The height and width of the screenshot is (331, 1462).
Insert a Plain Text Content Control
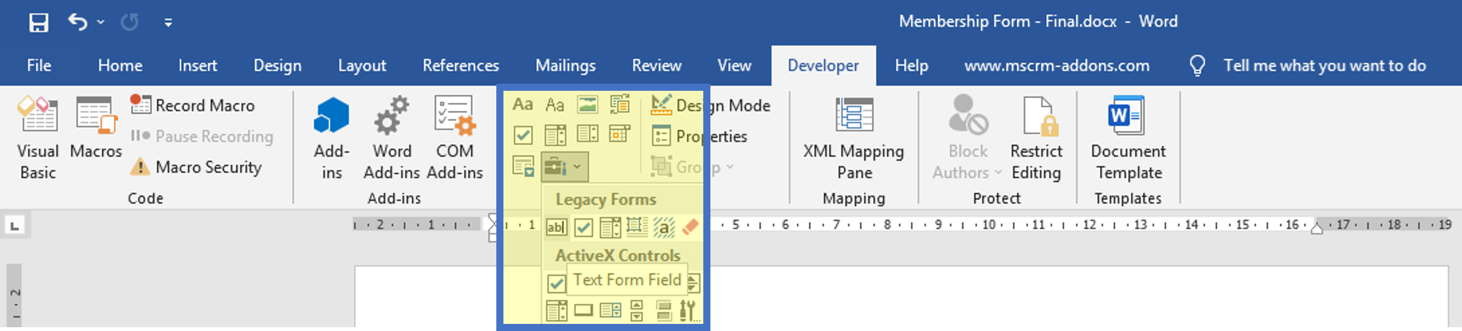555,105
